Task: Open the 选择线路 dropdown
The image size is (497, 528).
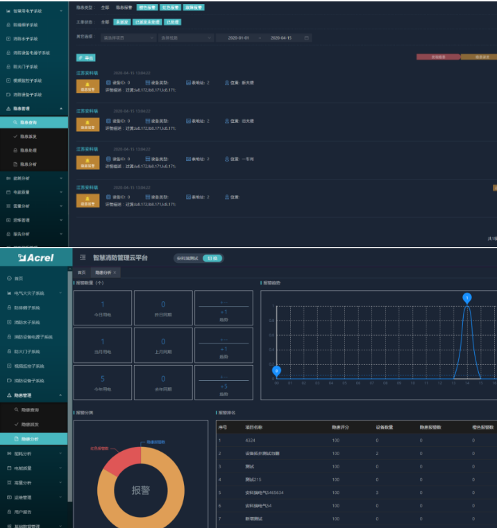Action: (x=186, y=37)
